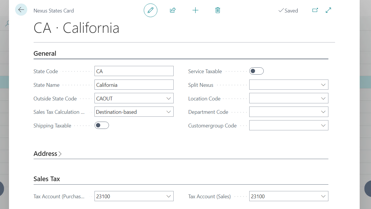This screenshot has height=209, width=371.
Task: Expand the page to full screen icon
Action: point(328,10)
